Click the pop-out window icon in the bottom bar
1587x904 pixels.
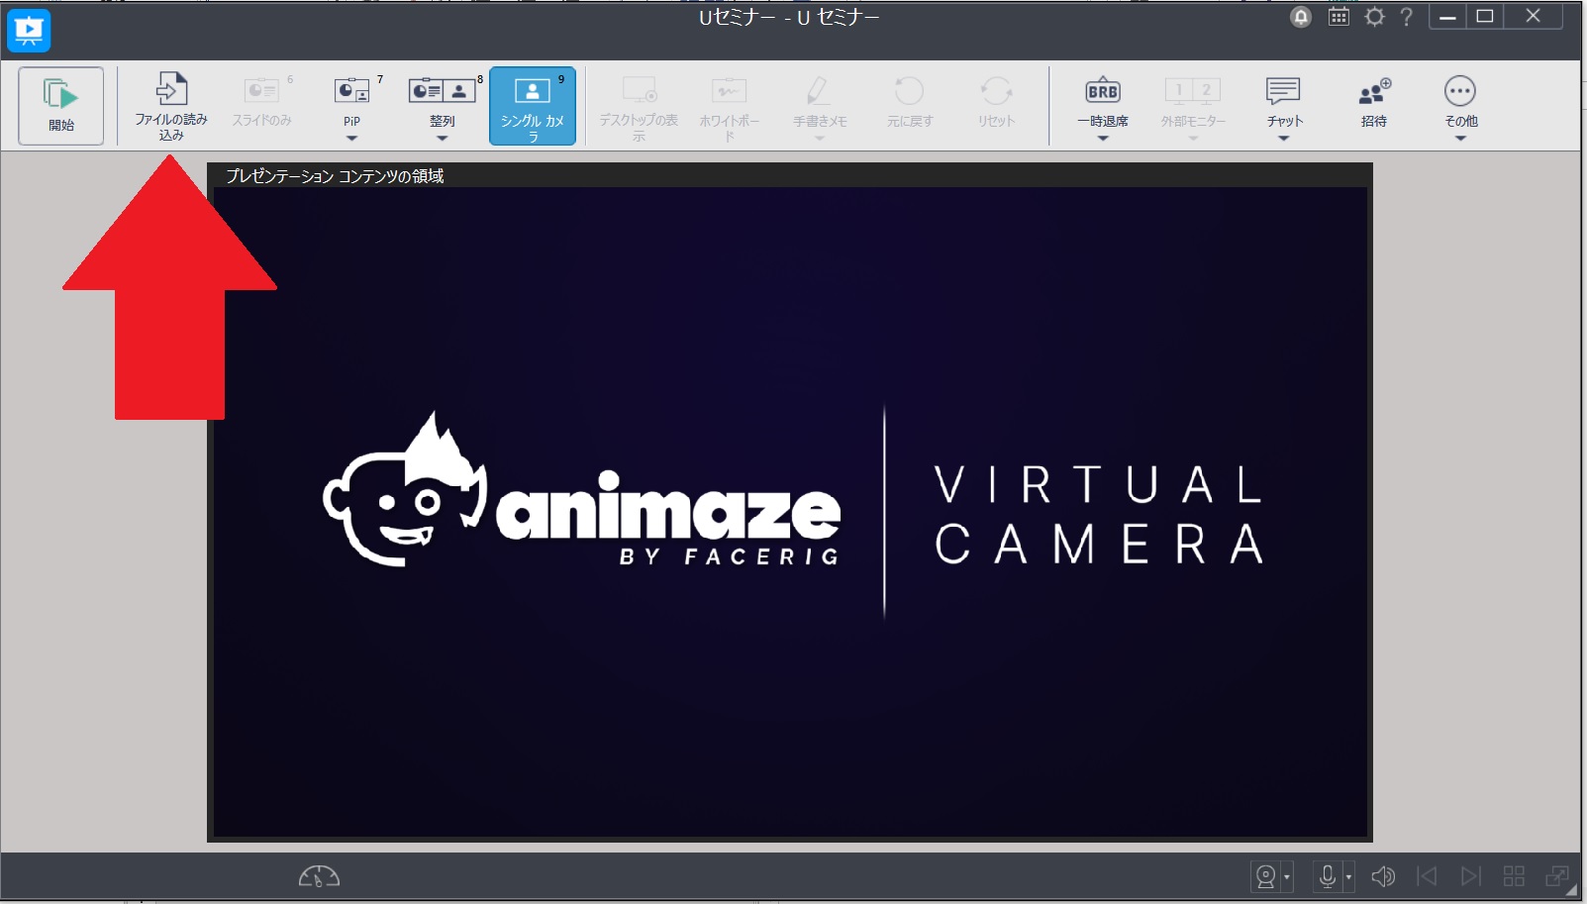[x=1557, y=876]
